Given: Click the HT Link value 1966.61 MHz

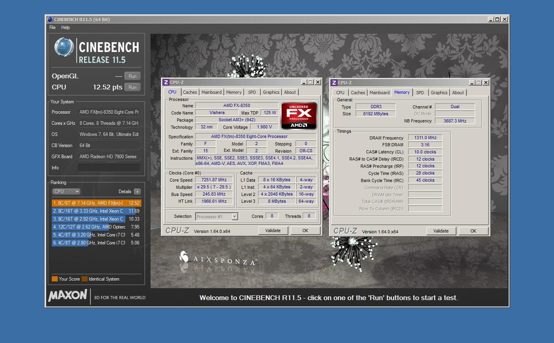Looking at the screenshot, I should tap(215, 202).
